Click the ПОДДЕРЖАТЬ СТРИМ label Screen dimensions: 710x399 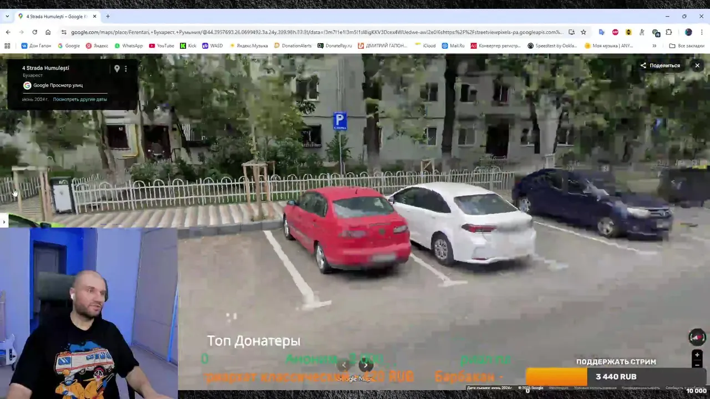(x=616, y=362)
